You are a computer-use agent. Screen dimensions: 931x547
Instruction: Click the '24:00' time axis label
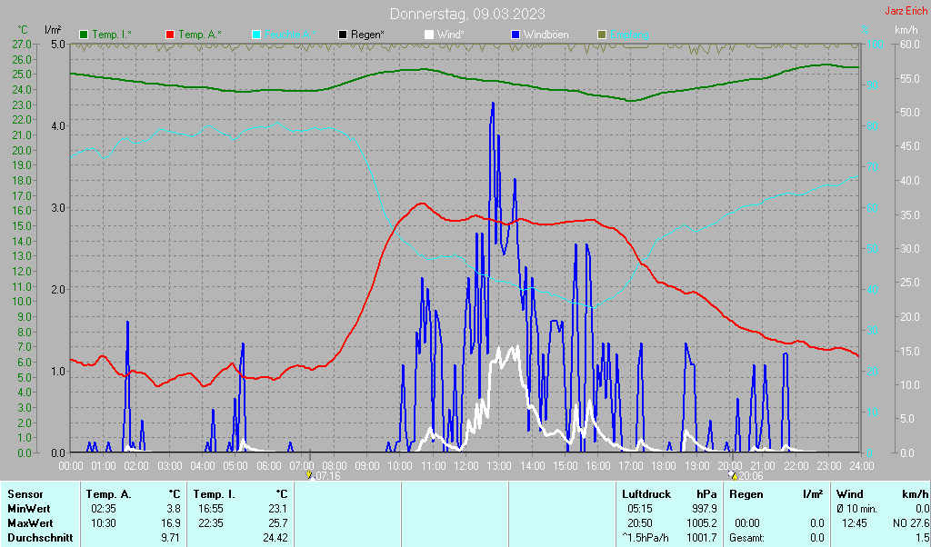click(861, 466)
